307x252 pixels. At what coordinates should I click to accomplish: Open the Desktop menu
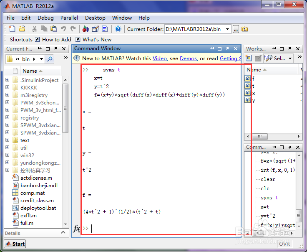[95, 18]
